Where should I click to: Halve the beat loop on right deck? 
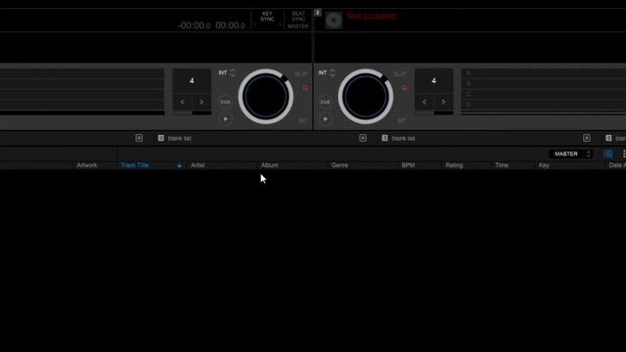425,102
